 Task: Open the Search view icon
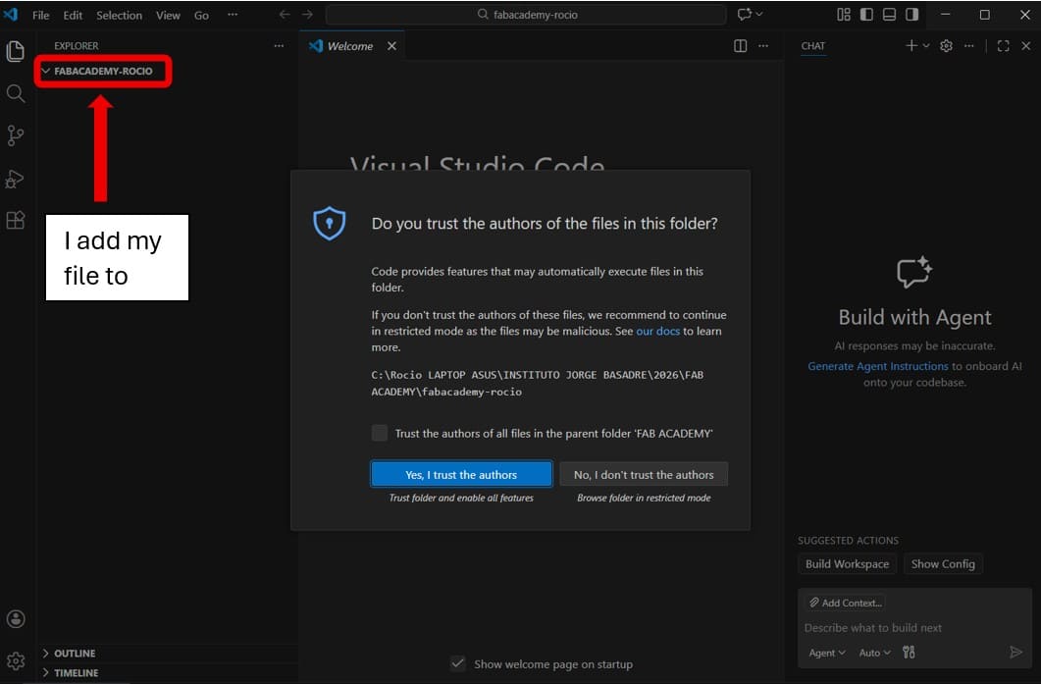pos(16,93)
